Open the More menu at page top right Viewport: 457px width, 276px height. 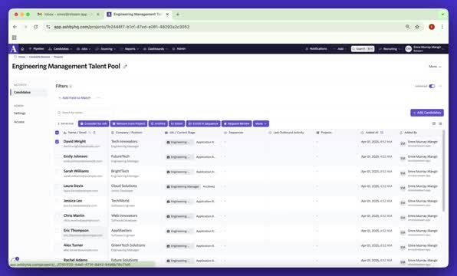coord(435,67)
